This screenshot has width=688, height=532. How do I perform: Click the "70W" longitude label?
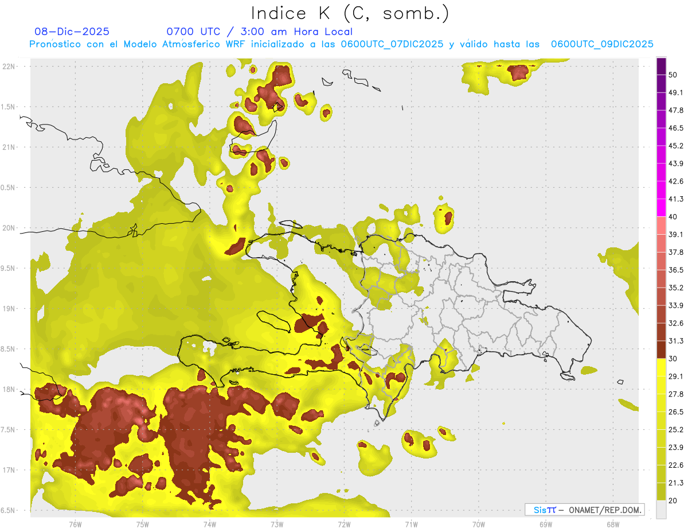478,525
